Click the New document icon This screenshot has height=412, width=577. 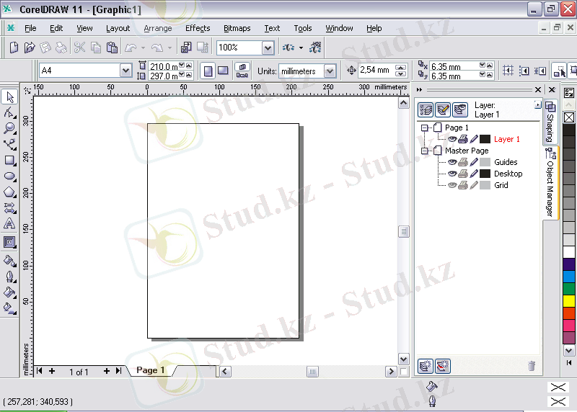pyautogui.click(x=14, y=48)
